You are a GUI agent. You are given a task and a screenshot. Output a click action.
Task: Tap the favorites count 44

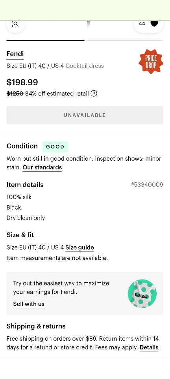pos(142,23)
